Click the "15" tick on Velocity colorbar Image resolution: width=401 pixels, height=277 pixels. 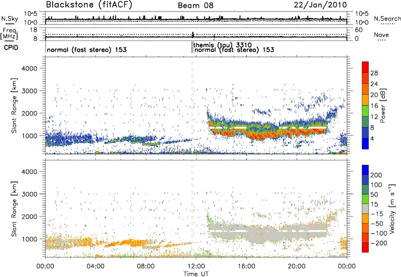[x=374, y=204]
